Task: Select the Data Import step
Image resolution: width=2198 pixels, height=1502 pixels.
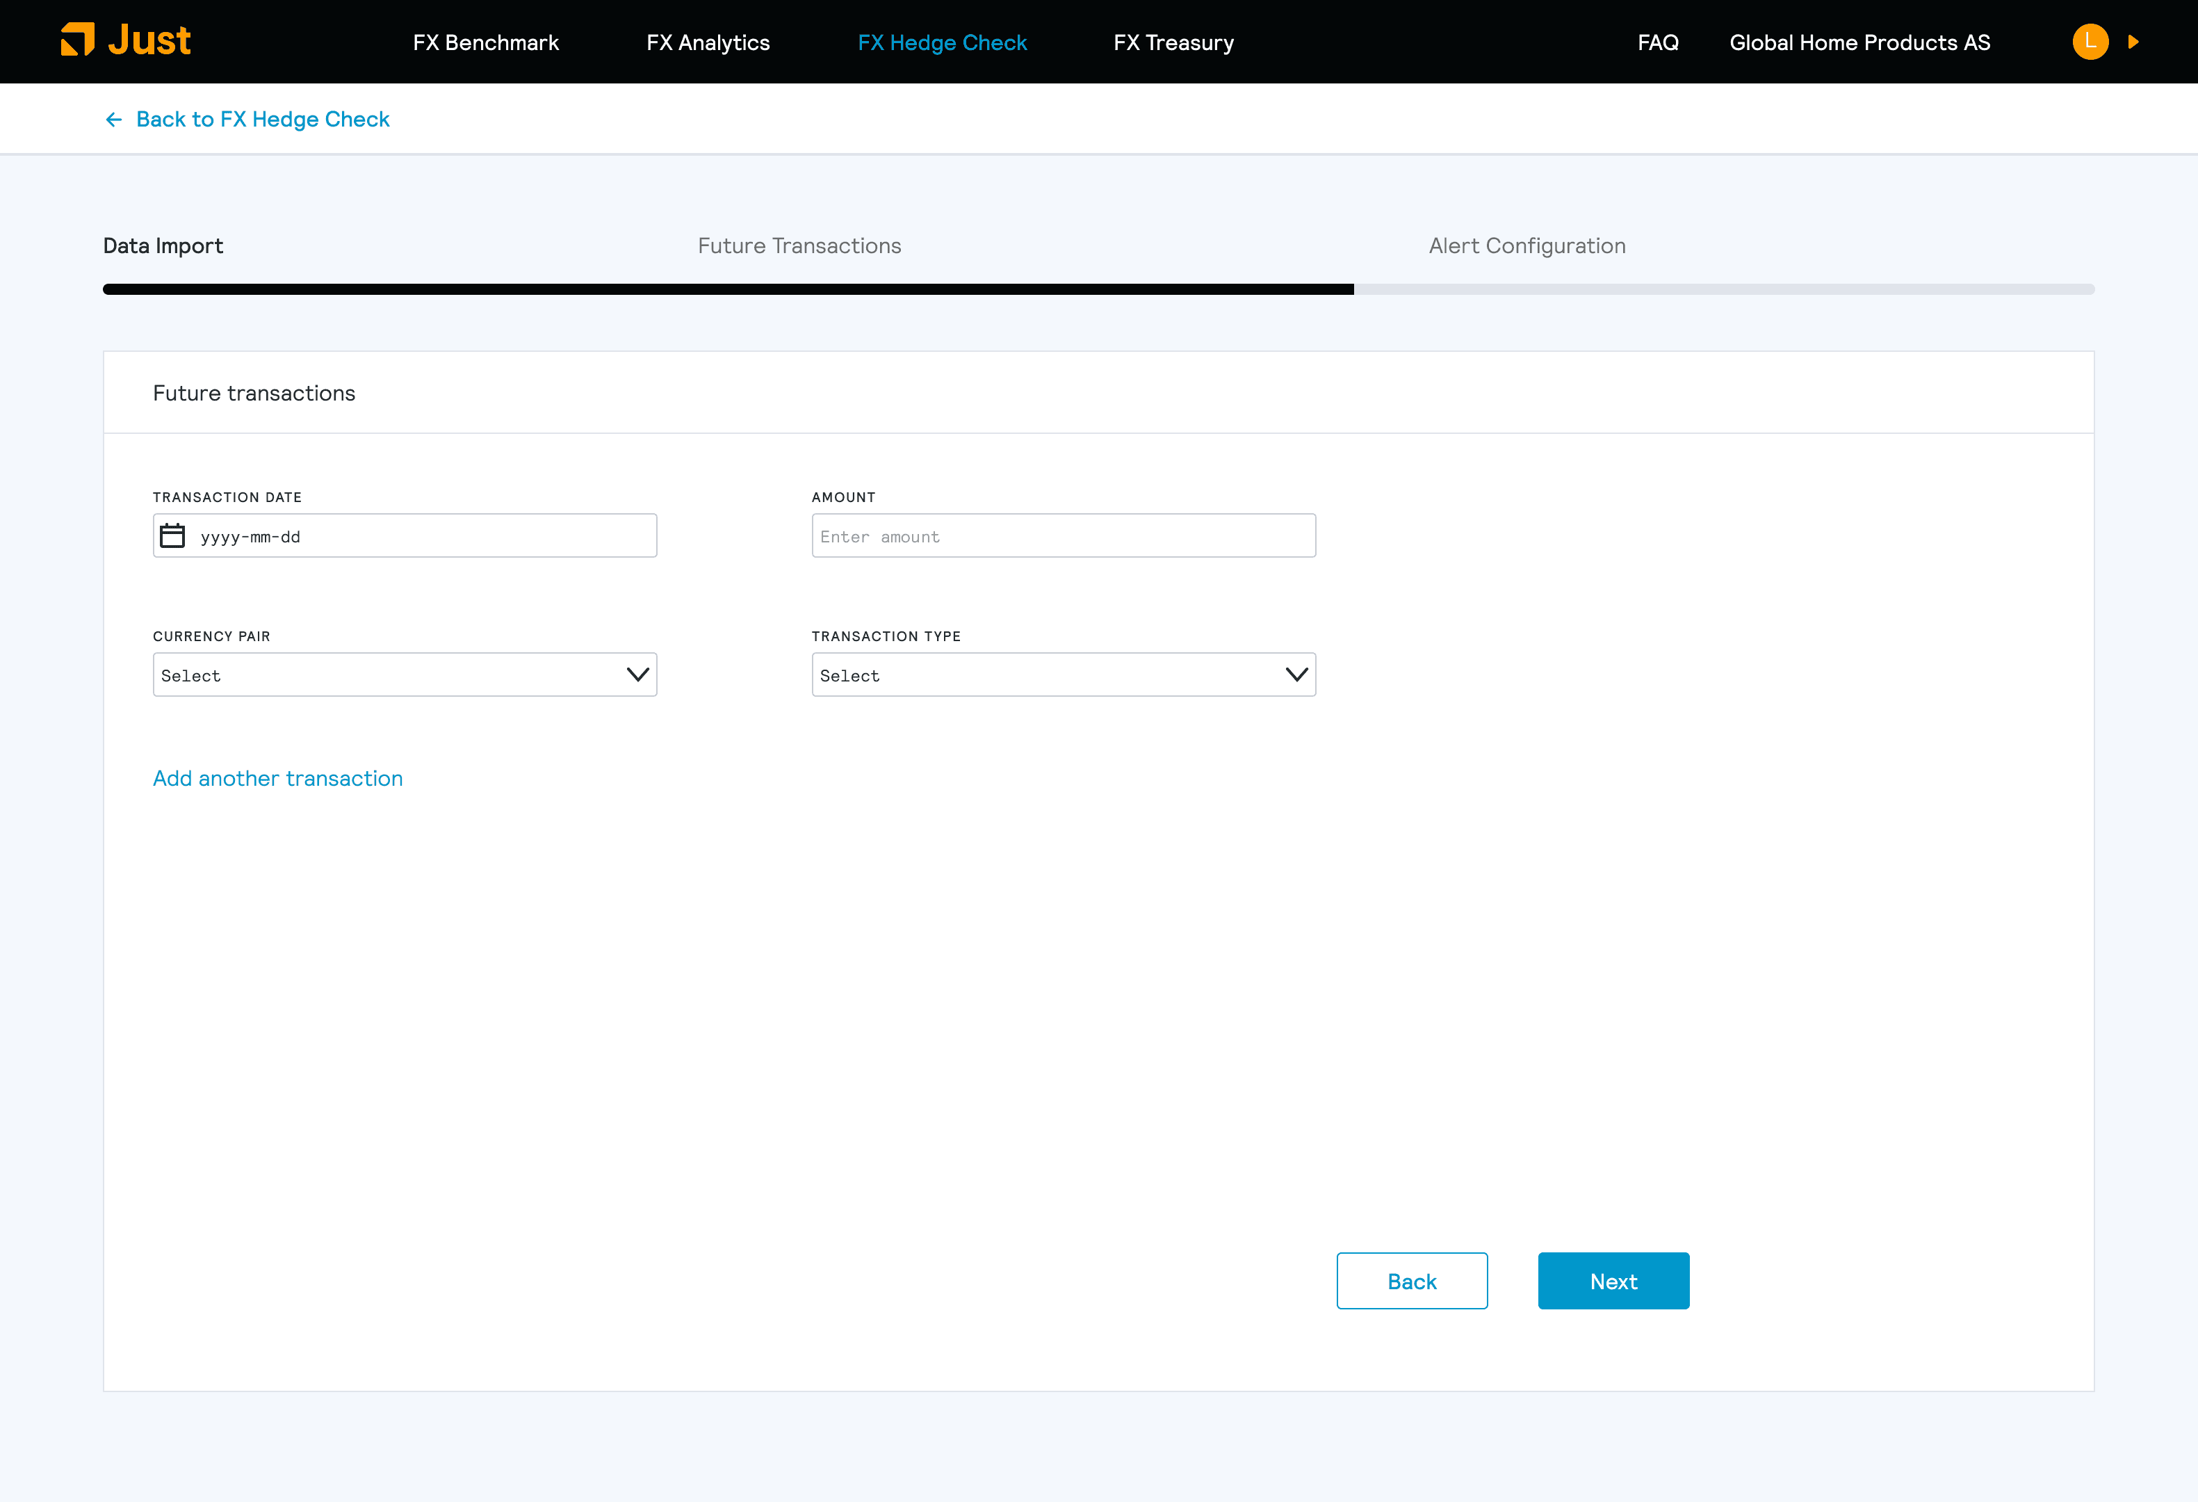Action: (x=163, y=246)
